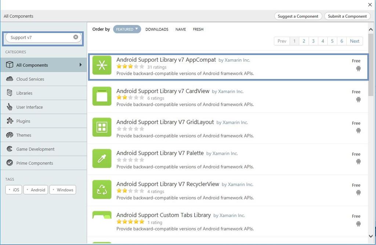Viewport: 376px width, 245px height.
Task: Click Android platform icon for GridLayout
Action: tap(358, 131)
